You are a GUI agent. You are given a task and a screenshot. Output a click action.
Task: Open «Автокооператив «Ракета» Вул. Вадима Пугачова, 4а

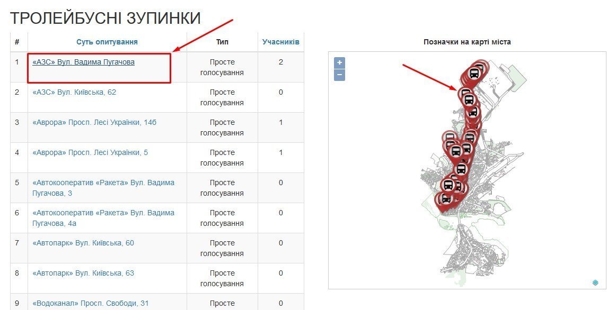104,218
